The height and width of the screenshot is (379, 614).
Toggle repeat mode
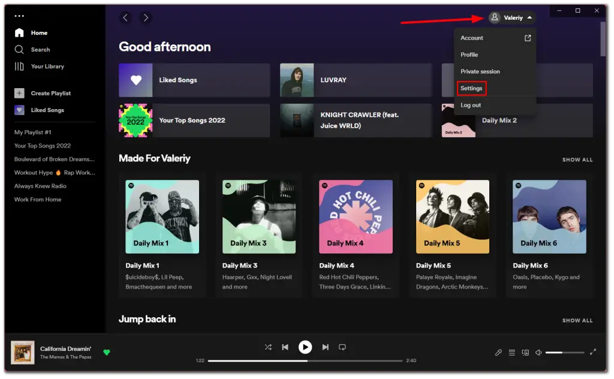[x=342, y=347]
